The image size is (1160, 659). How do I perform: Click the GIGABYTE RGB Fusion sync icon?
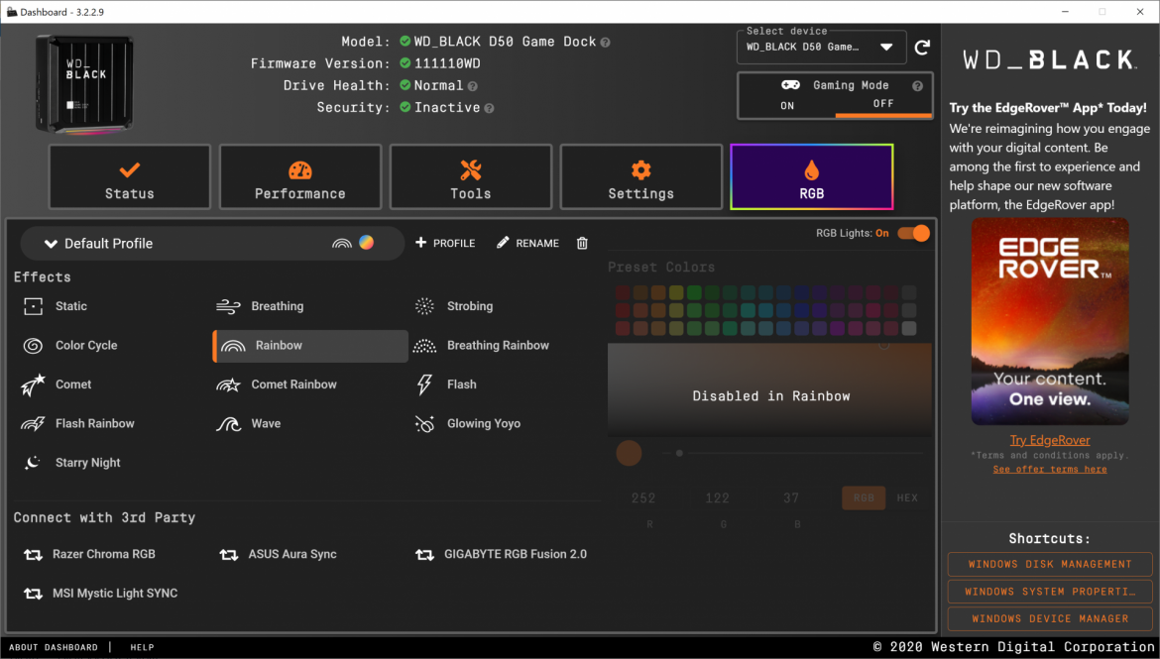coord(424,555)
